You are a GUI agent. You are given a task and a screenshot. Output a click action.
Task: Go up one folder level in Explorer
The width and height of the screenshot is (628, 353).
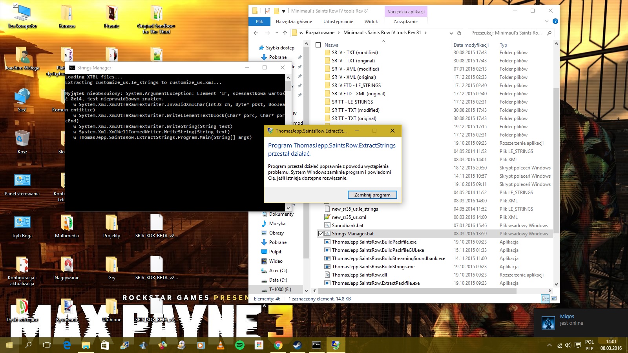(285, 33)
